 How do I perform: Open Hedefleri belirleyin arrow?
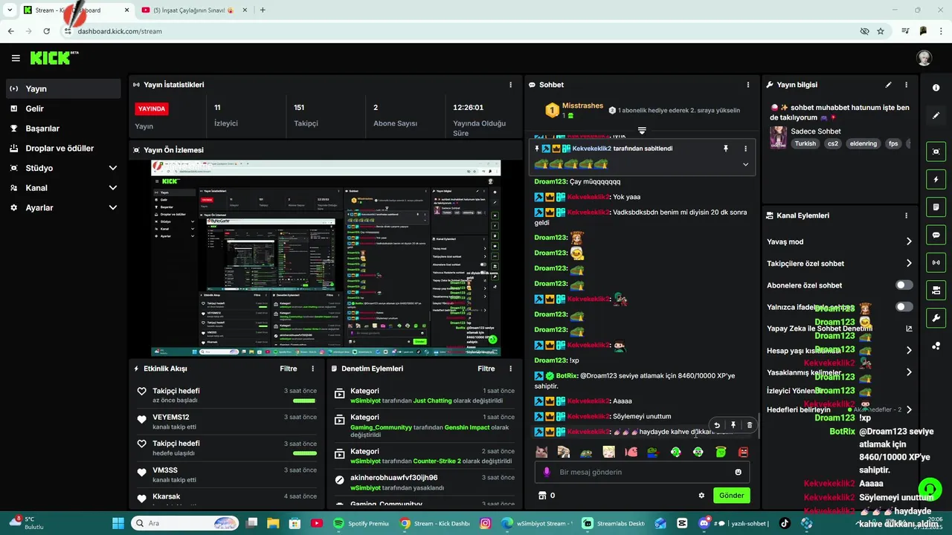(909, 409)
